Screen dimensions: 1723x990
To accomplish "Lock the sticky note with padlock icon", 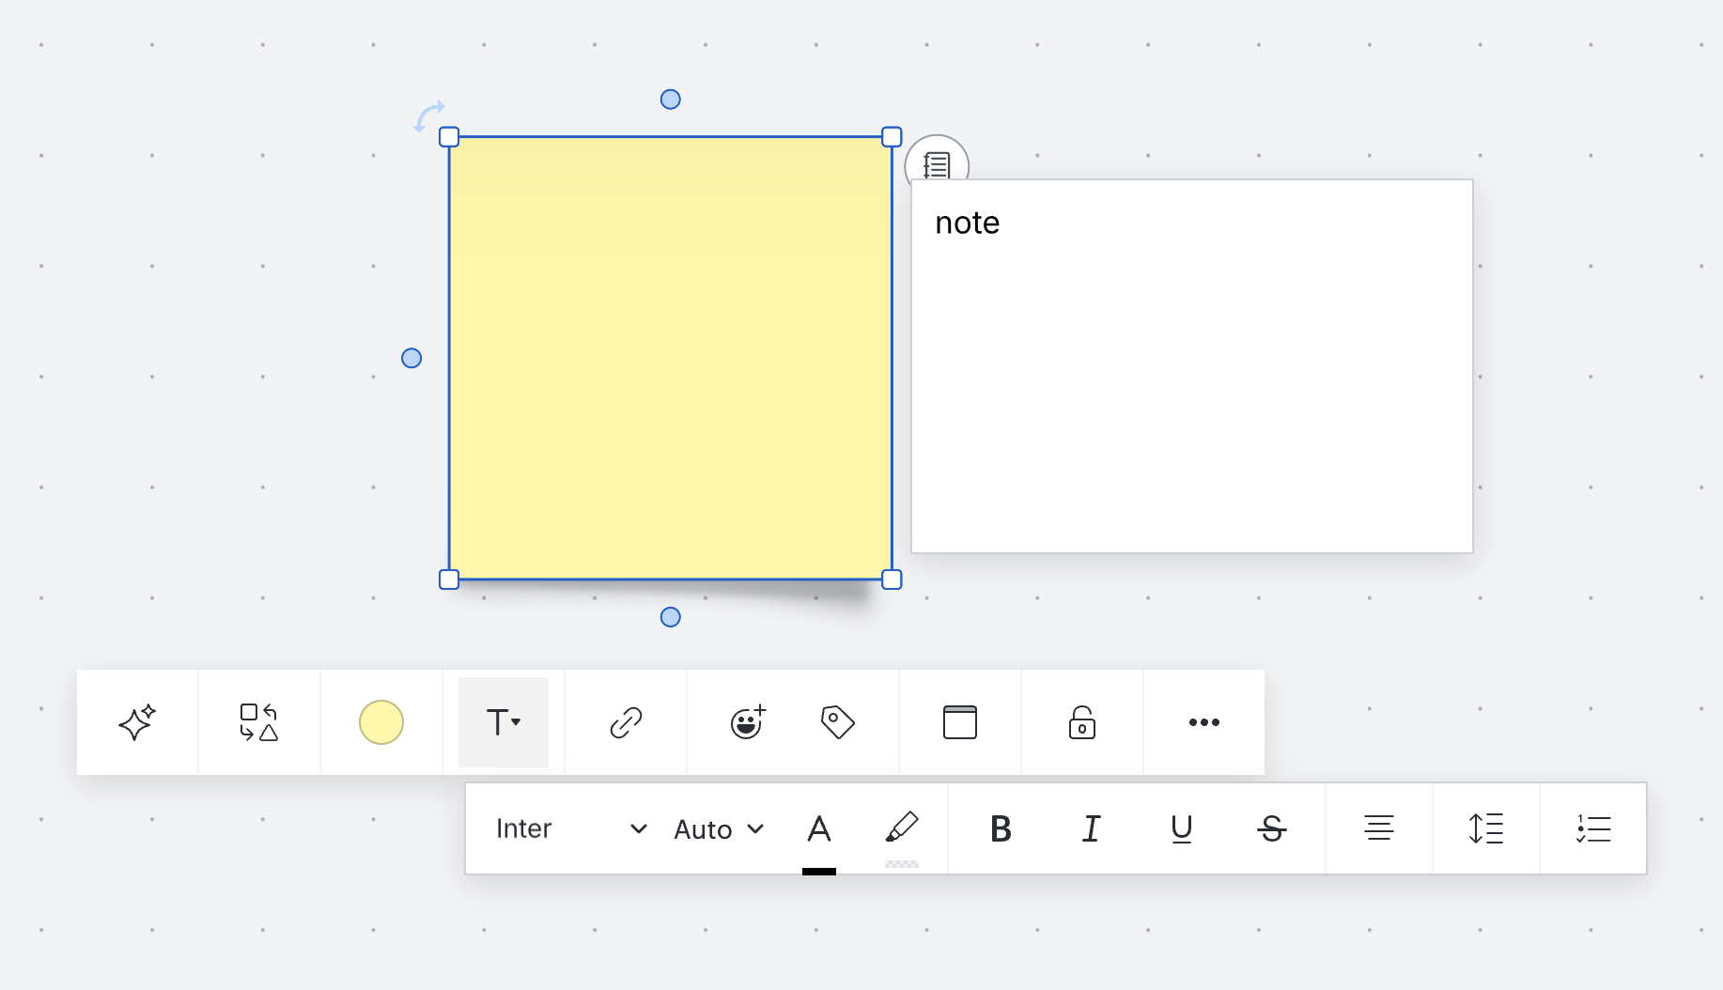I will tap(1082, 722).
